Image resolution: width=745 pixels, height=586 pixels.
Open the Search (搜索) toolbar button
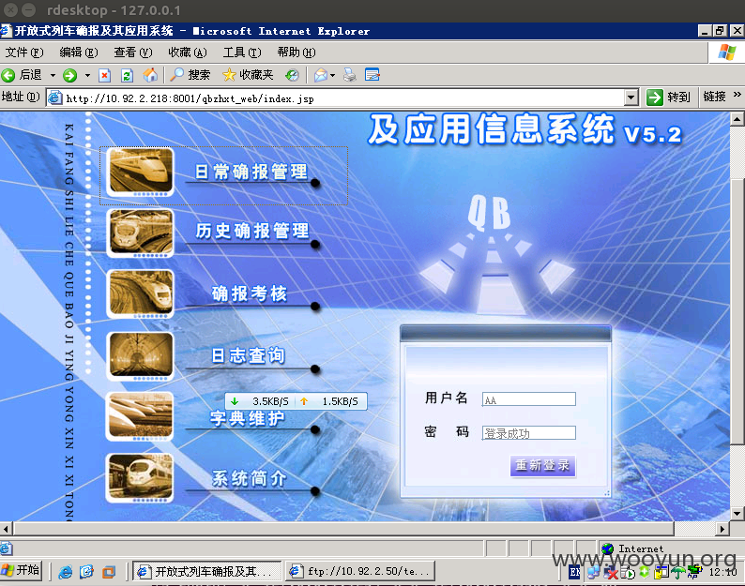click(x=190, y=75)
